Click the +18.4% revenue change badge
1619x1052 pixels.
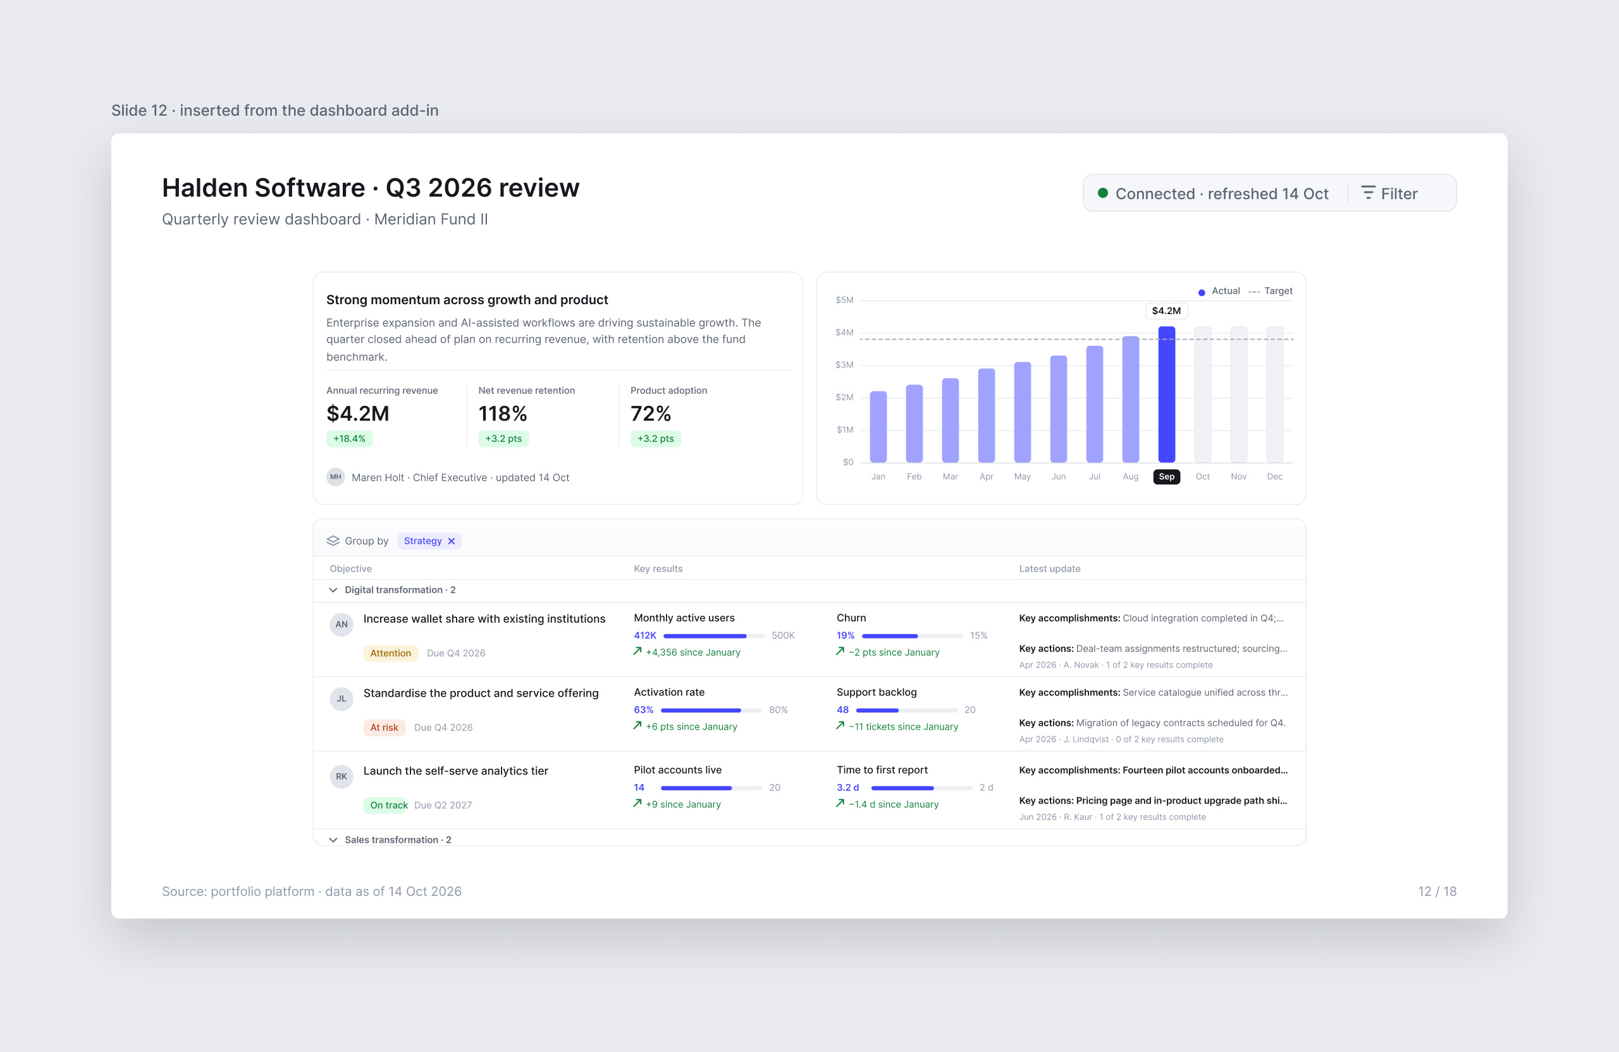click(349, 439)
